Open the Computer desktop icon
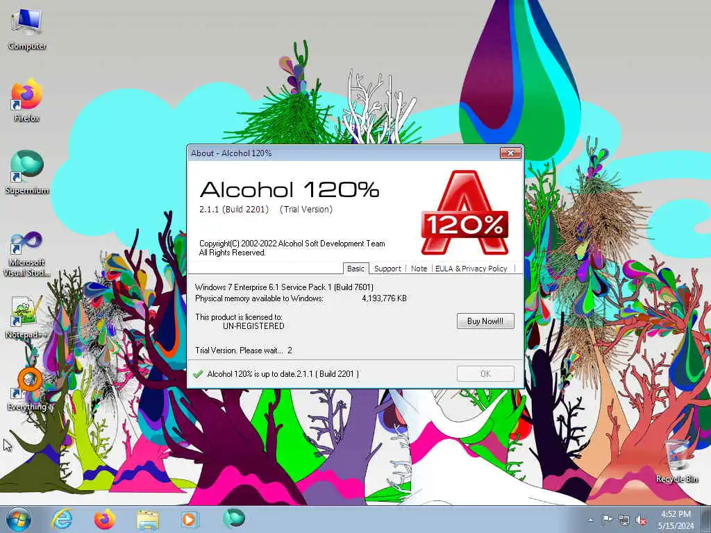Screen dimensions: 711x533 point(27,29)
